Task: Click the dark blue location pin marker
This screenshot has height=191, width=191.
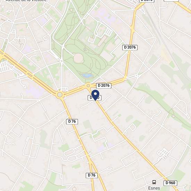Action: pos(95,95)
